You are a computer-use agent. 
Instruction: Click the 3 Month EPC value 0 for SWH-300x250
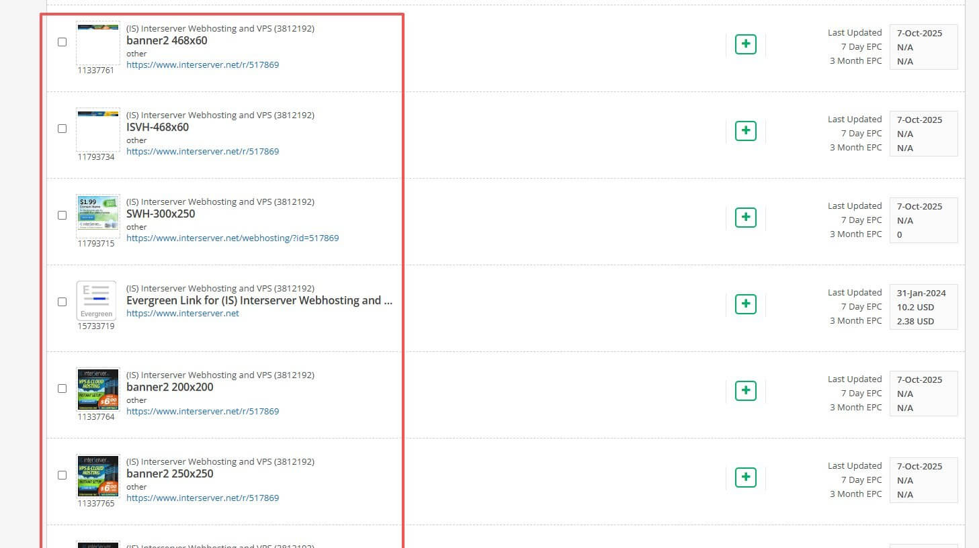900,235
